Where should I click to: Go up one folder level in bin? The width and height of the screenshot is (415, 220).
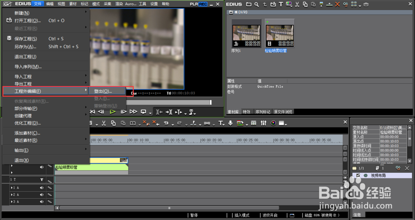(265, 4)
